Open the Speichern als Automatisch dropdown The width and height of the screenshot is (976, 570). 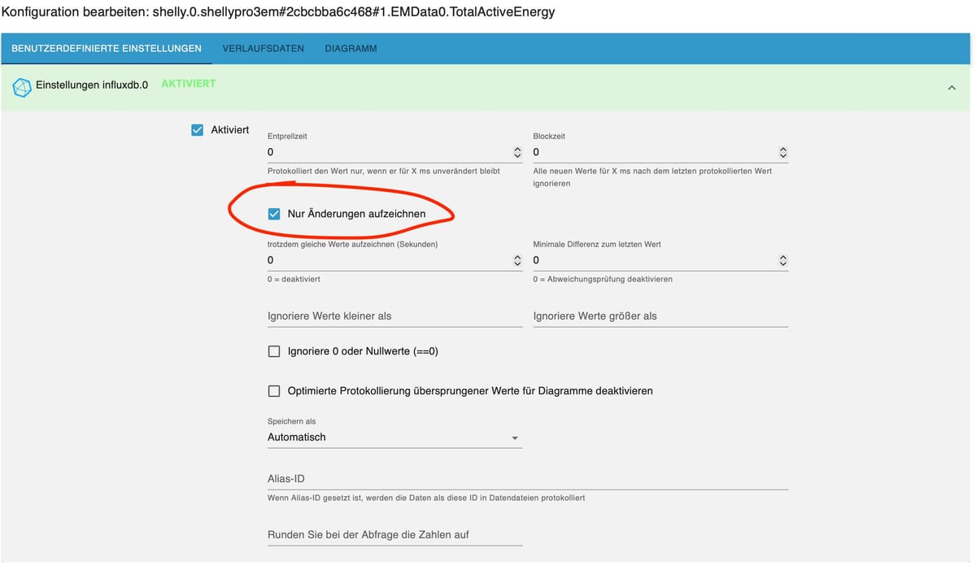coord(394,437)
